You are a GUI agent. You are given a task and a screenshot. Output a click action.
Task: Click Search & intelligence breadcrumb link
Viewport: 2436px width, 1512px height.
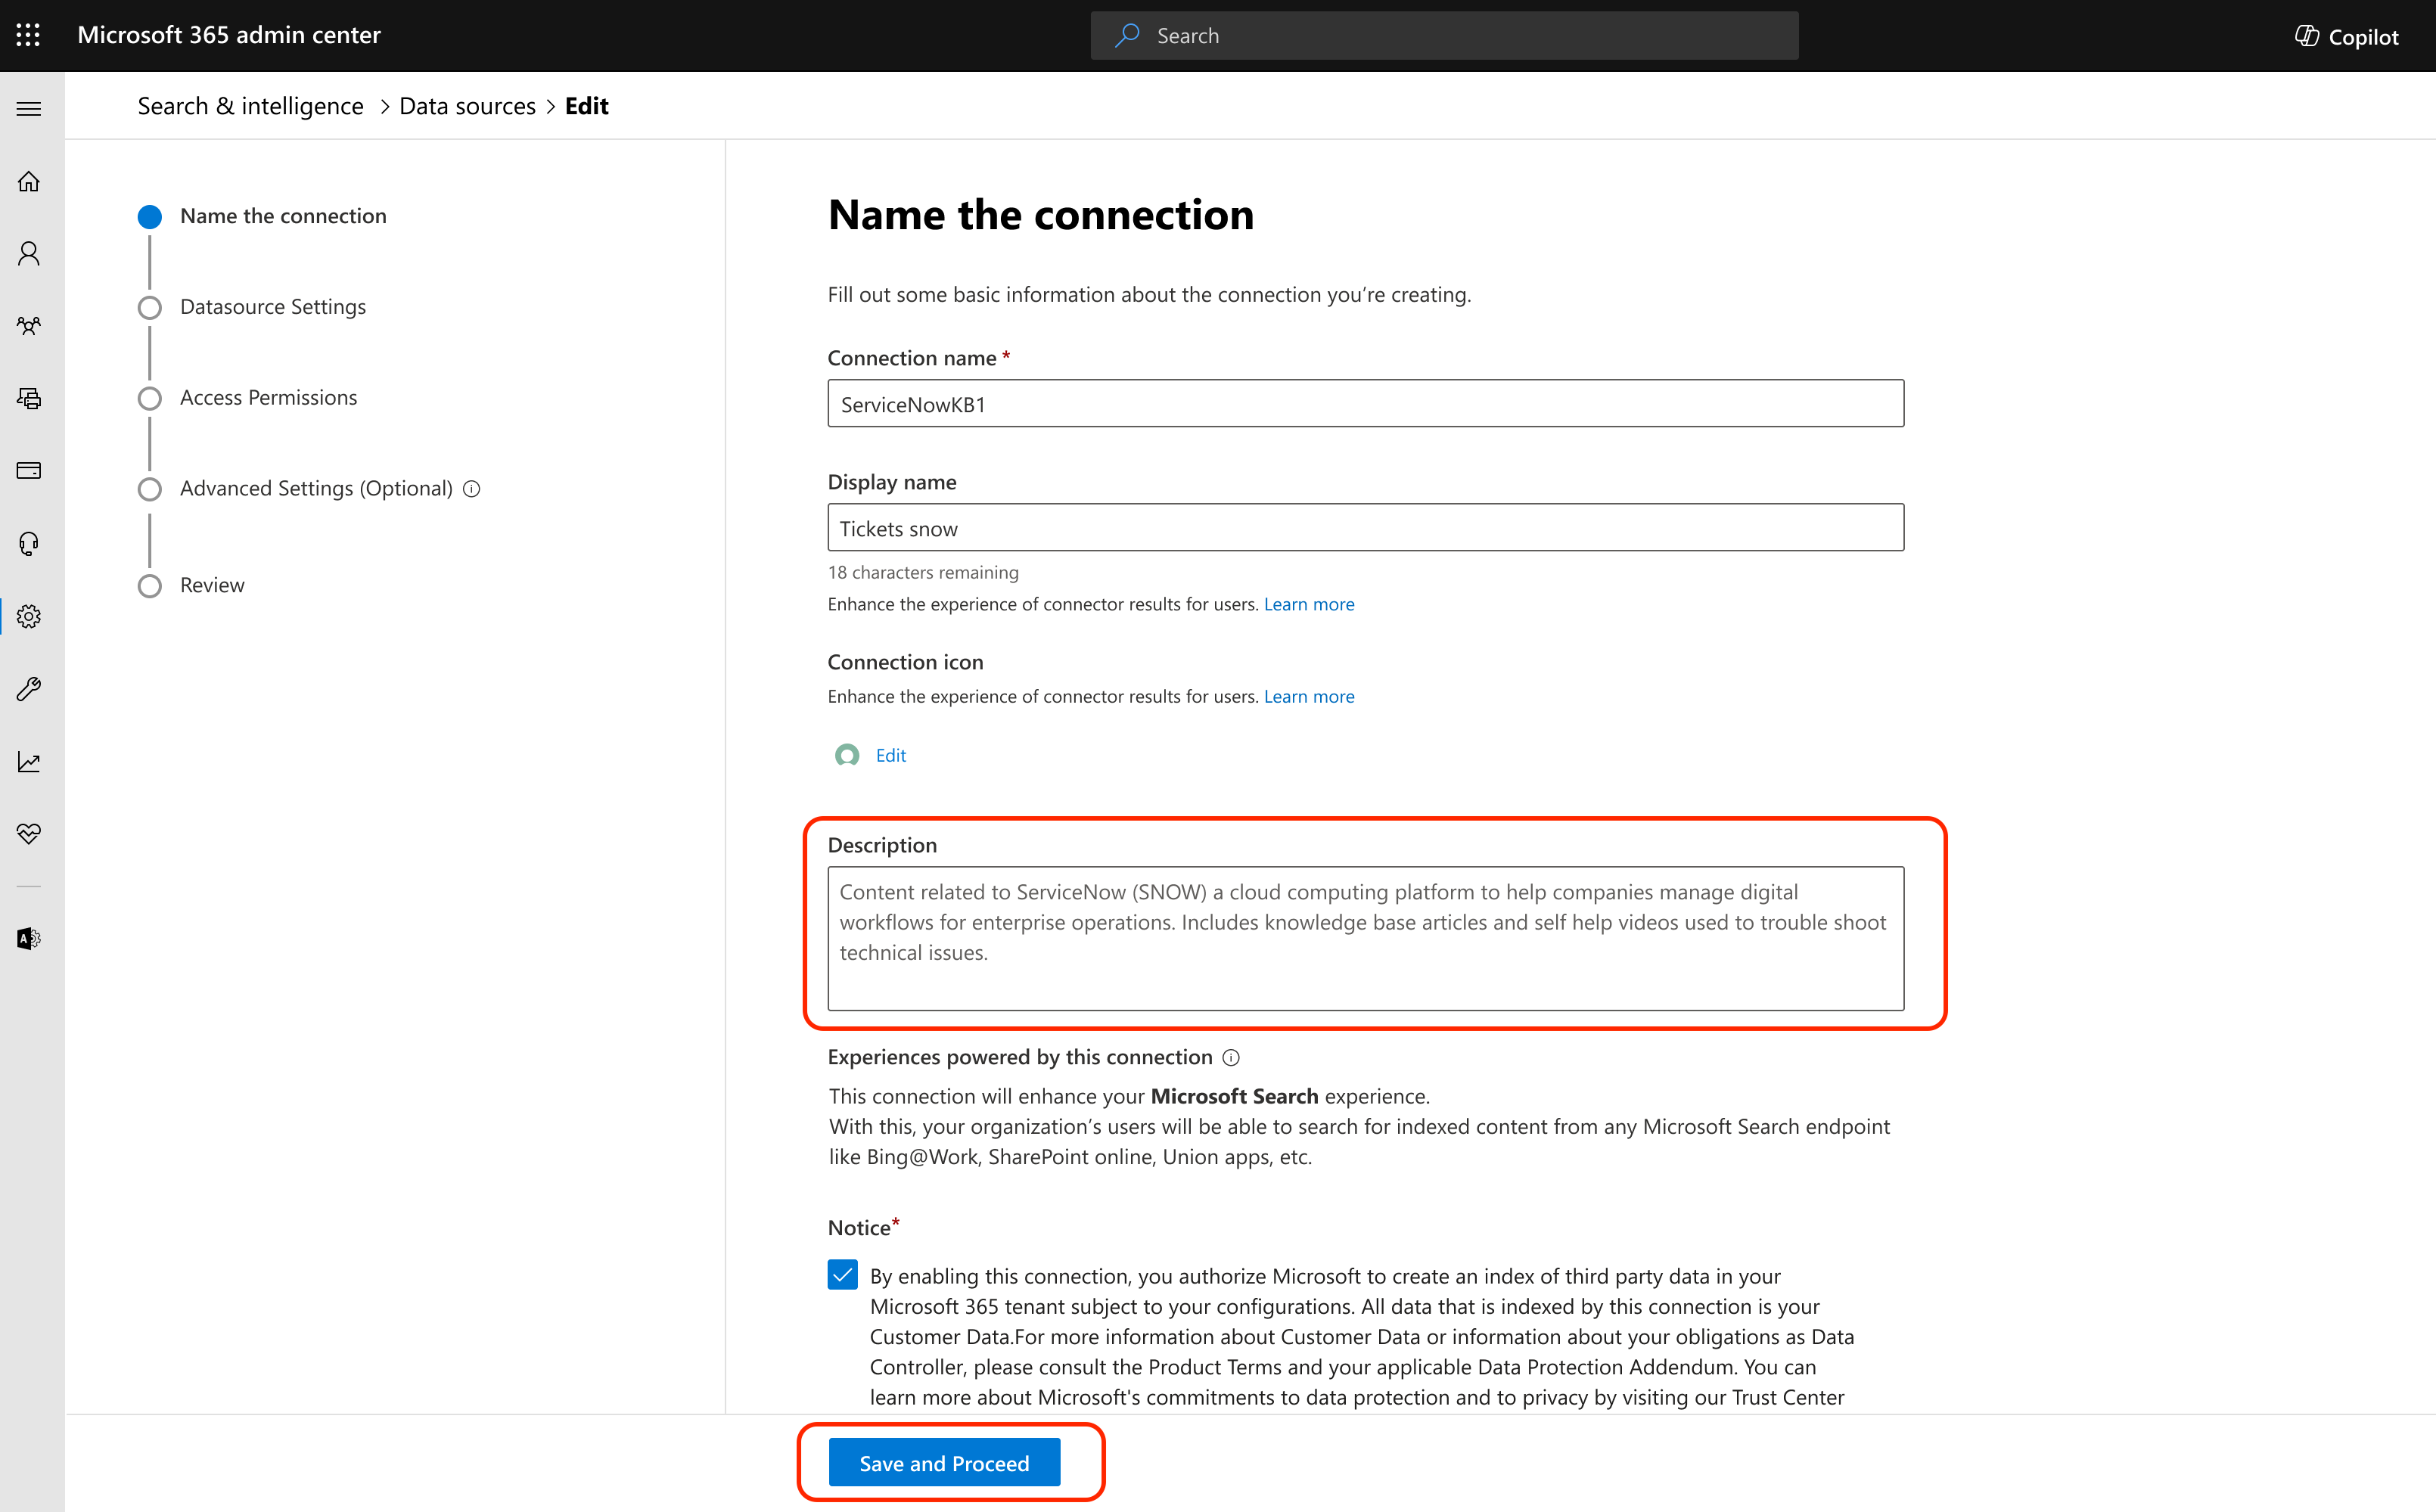251,104
